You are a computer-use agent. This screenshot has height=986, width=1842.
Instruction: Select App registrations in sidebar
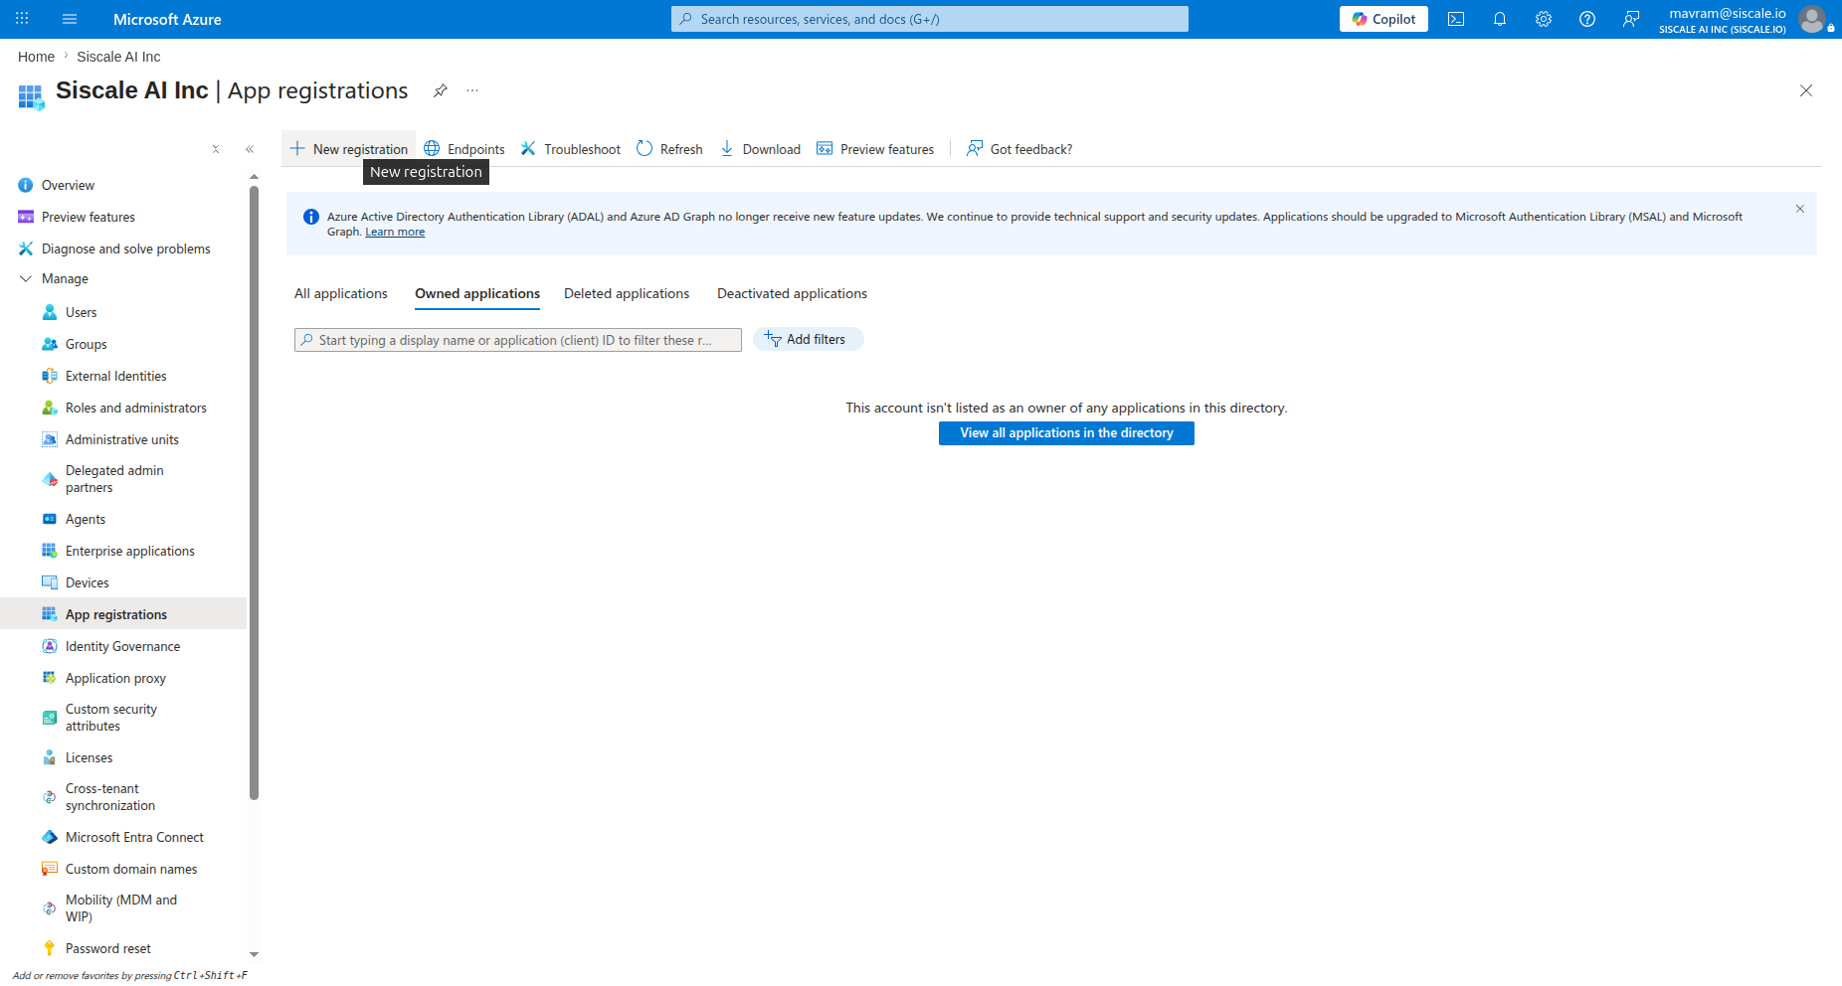click(x=123, y=614)
